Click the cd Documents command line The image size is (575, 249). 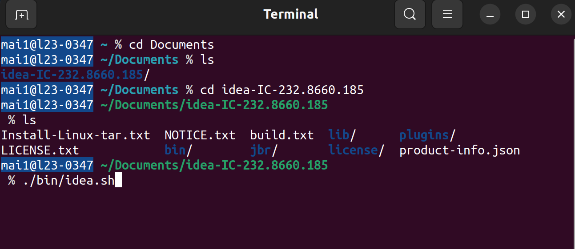point(171,45)
